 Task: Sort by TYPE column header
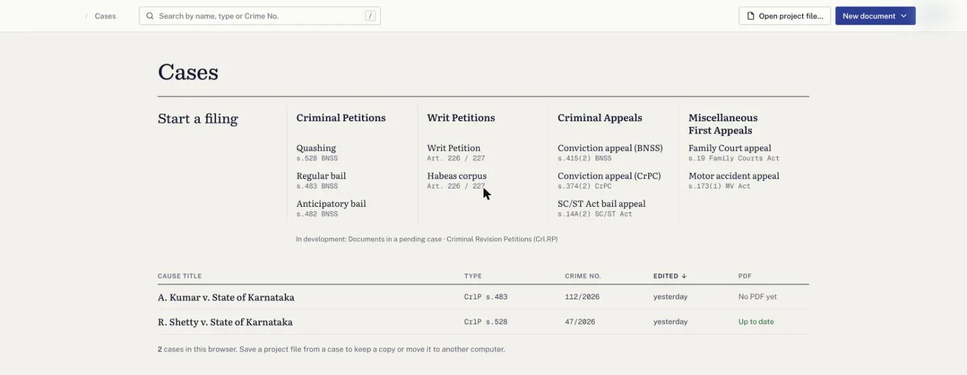tap(473, 276)
